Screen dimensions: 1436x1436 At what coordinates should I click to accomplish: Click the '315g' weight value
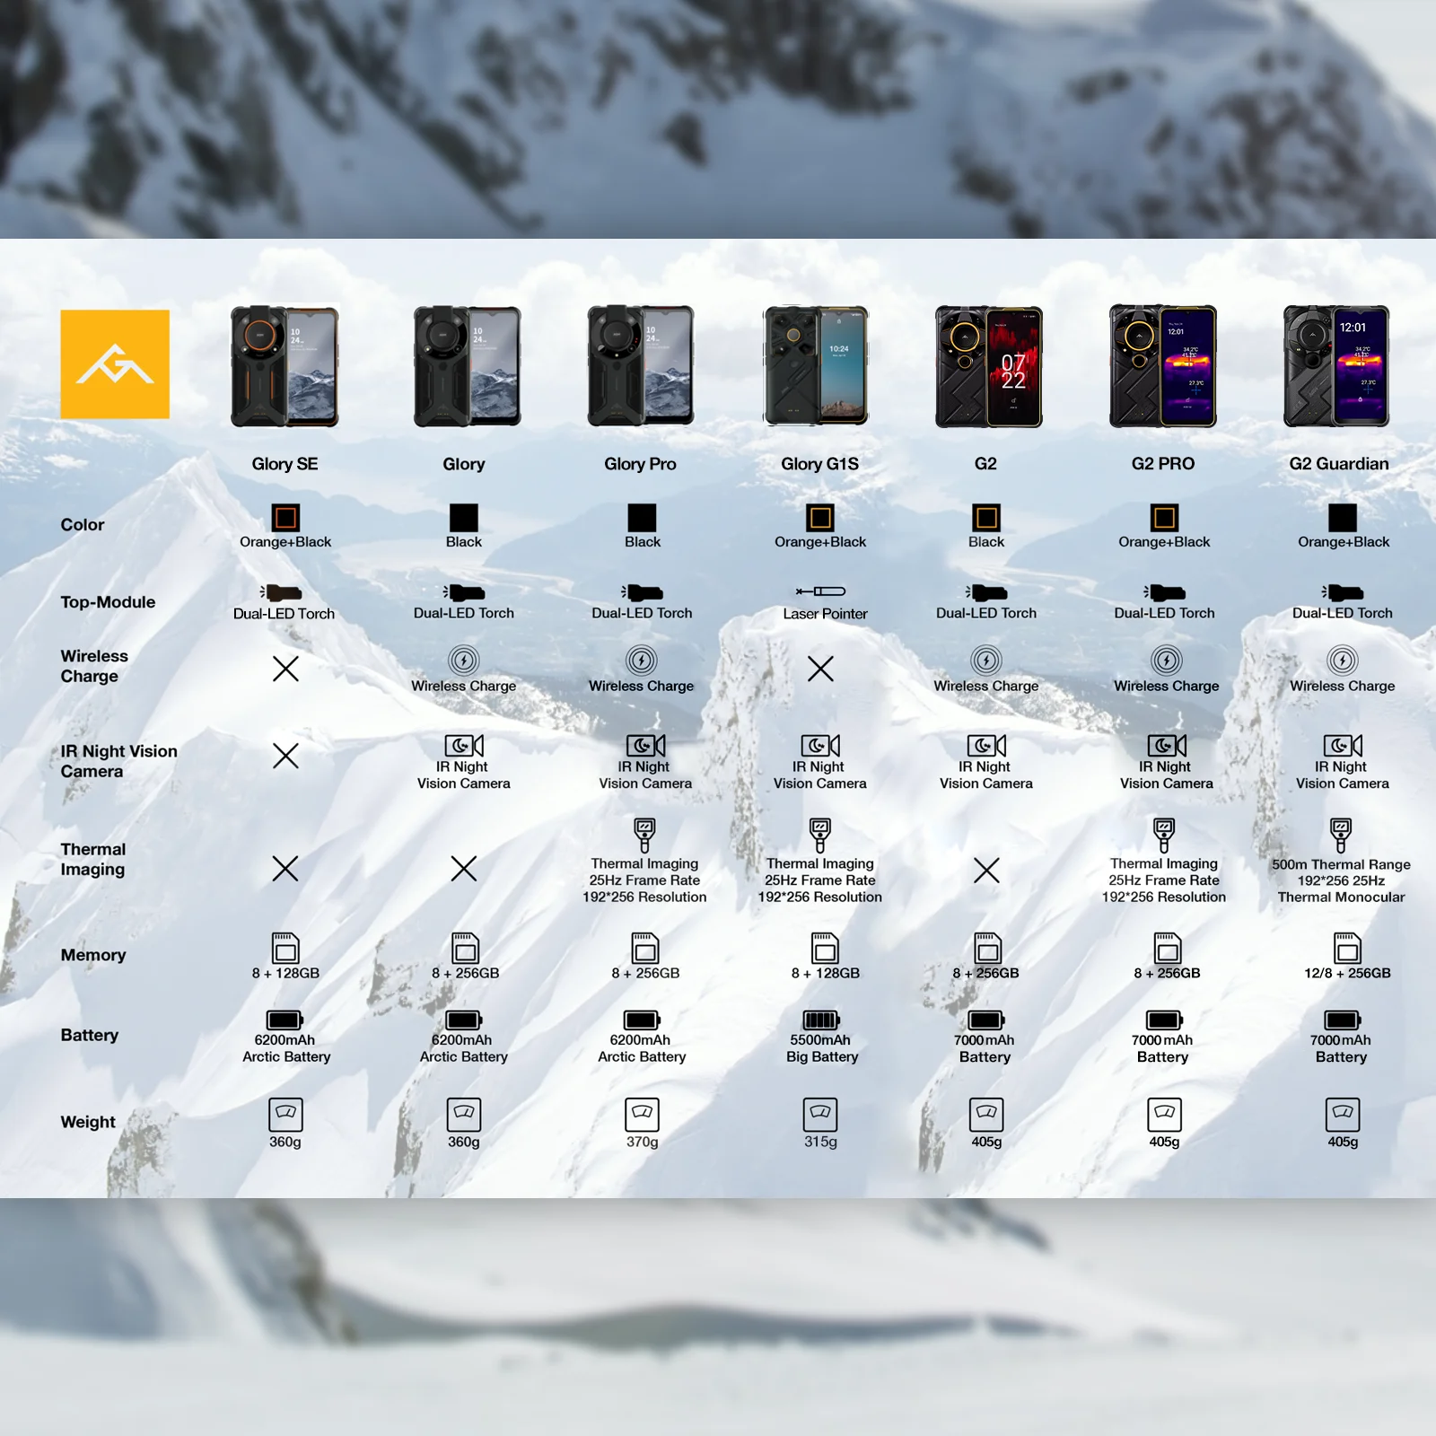pos(820,1142)
